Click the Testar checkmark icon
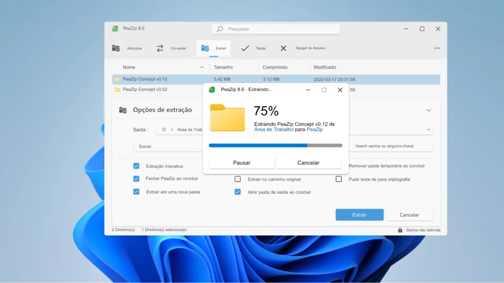This screenshot has height=283, width=504. tap(245, 48)
